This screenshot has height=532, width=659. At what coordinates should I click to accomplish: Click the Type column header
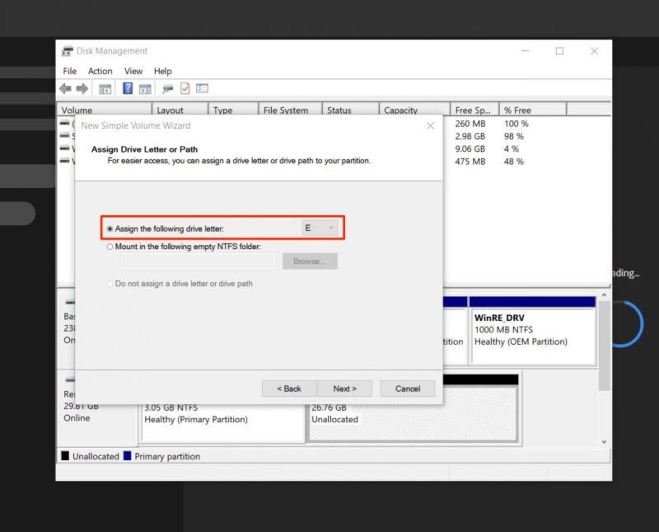coord(233,109)
